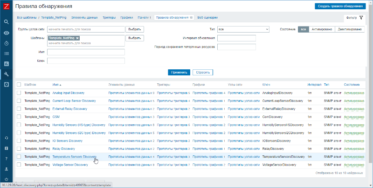
Task: Open the Monitoring eye icon menu
Action: pyautogui.click(x=7, y=33)
